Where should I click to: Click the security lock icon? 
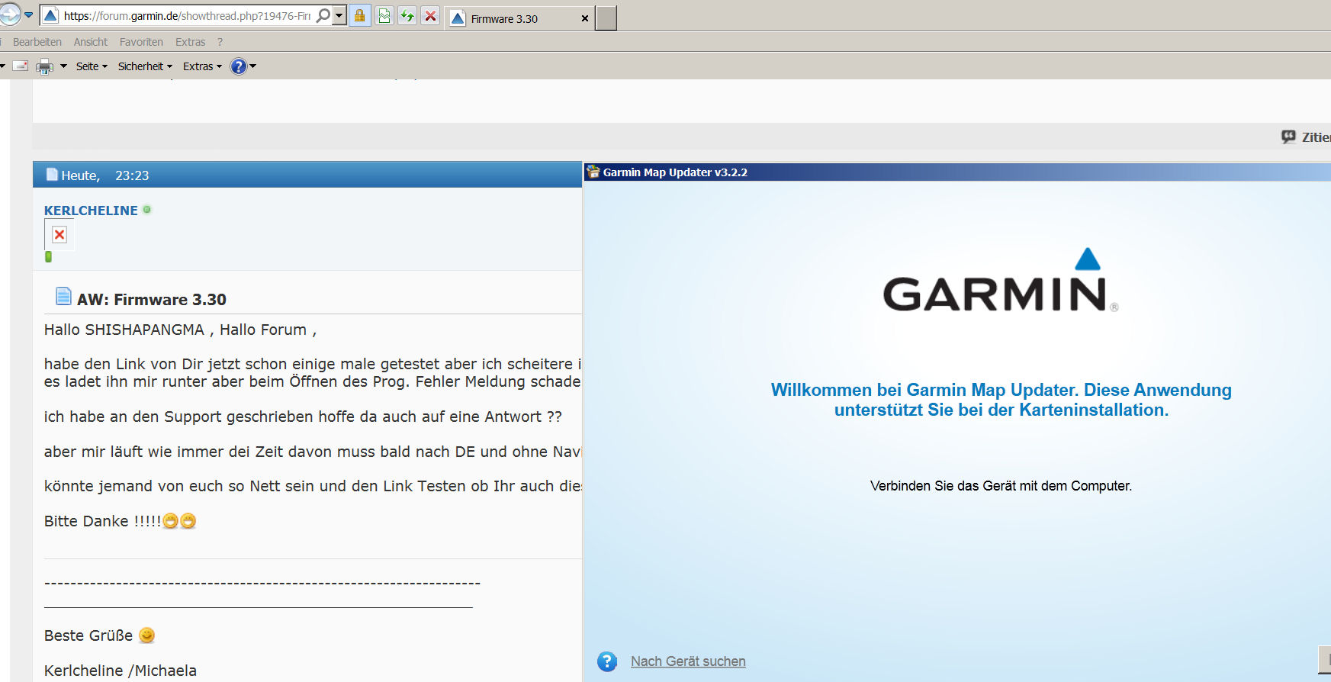tap(360, 15)
